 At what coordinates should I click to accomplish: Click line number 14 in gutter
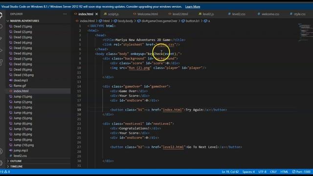(x=79, y=87)
